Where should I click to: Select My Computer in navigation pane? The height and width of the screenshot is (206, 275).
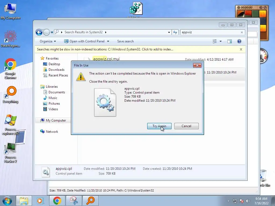coord(53,120)
